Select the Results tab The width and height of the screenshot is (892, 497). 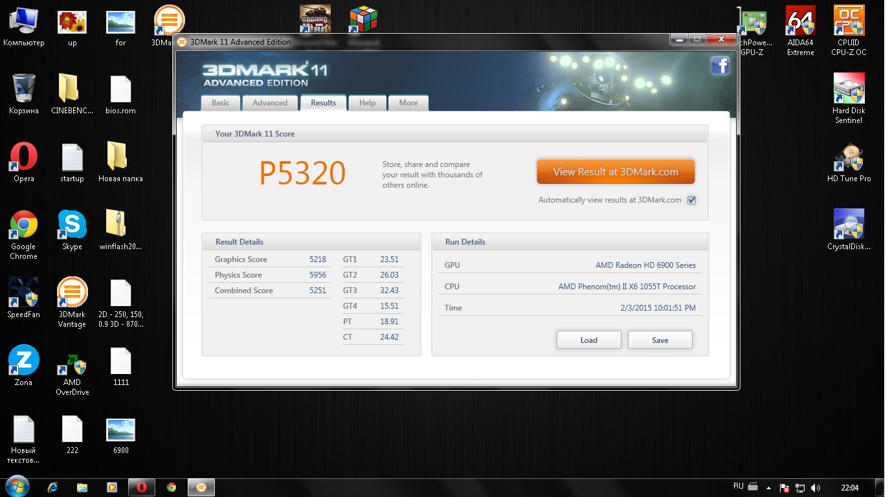pos(323,103)
